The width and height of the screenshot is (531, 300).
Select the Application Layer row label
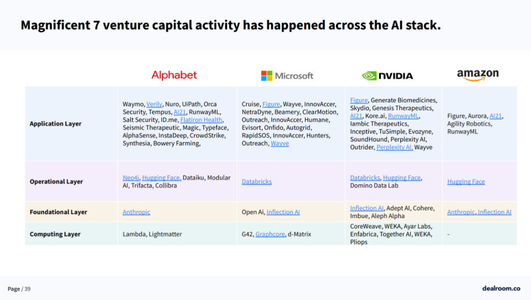tap(55, 124)
